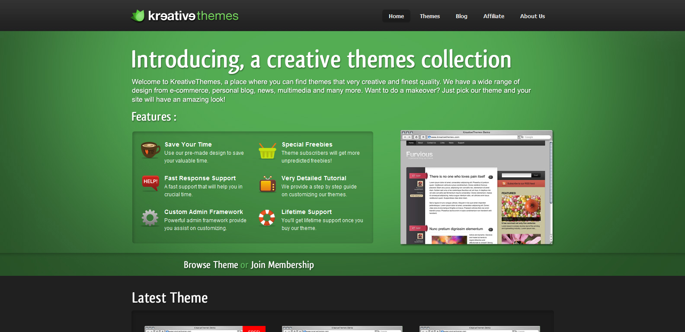Open the middle latest theme thumbnail
The image size is (685, 332).
342,329
